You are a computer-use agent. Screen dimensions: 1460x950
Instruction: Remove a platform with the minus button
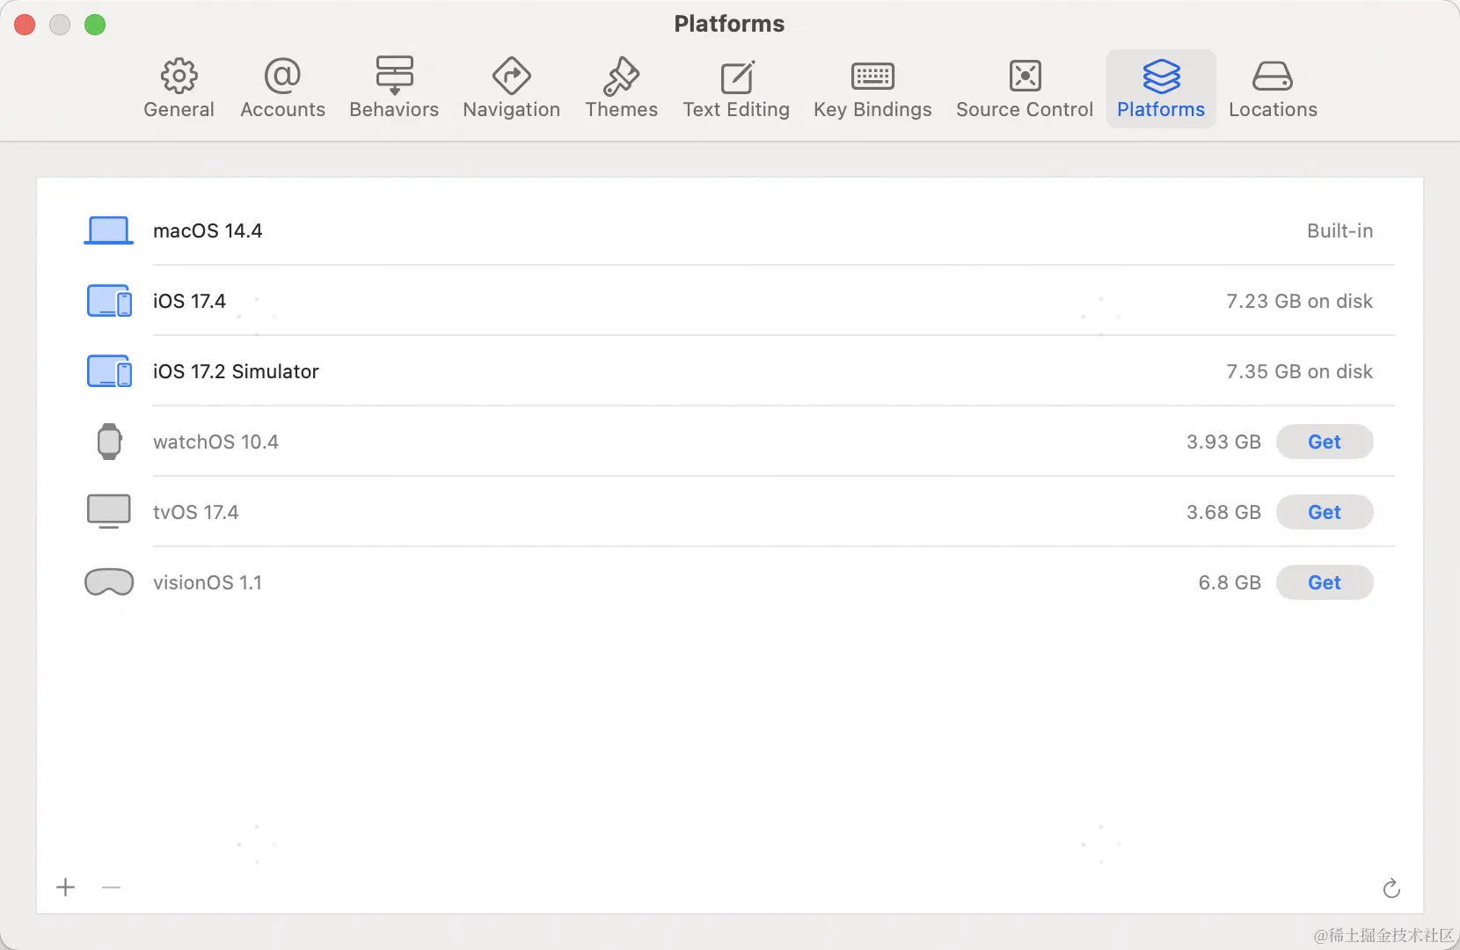coord(111,888)
